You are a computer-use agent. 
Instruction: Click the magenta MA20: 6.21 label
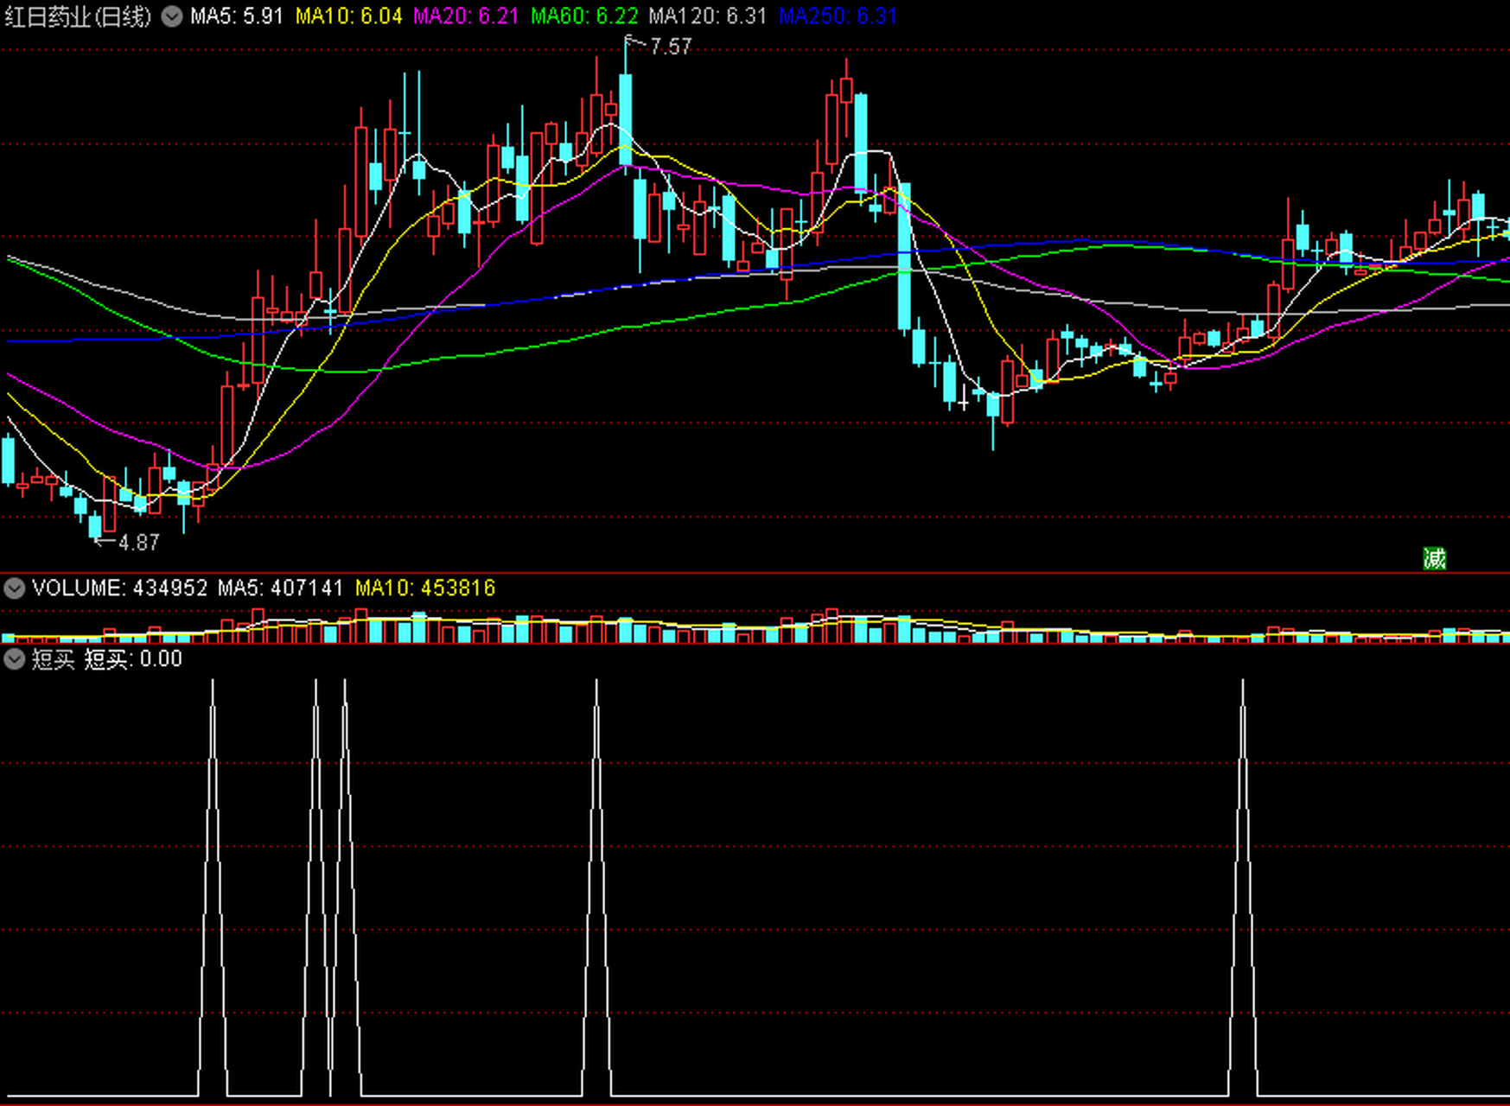[x=467, y=16]
